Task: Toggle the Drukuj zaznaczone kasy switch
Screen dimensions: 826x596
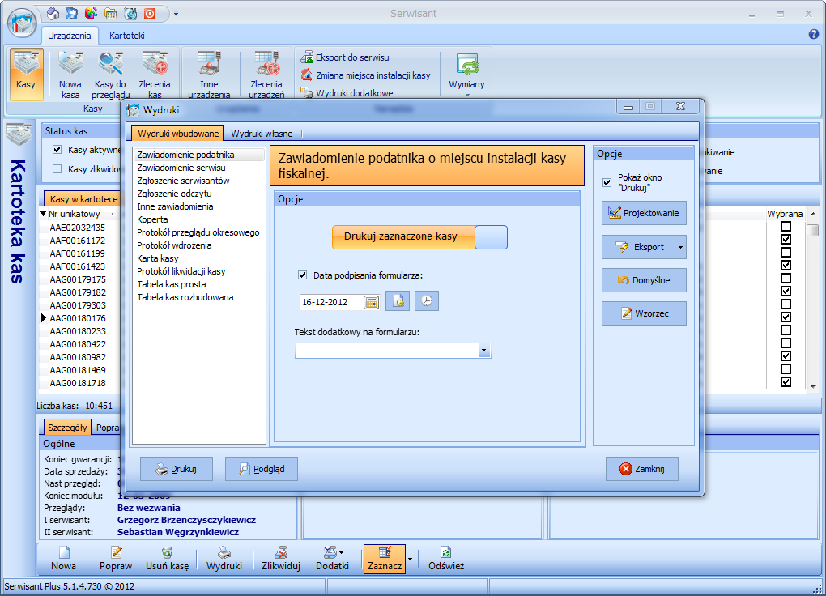Action: [419, 237]
